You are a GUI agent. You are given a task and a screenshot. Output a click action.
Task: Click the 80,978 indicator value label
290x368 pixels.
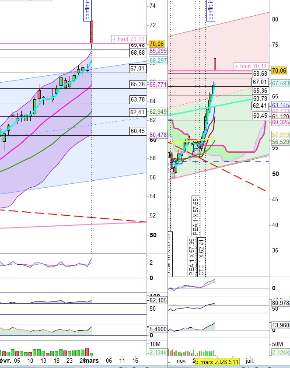pos(279,302)
